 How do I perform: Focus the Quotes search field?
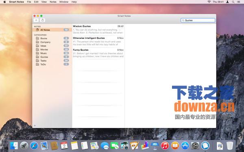[198, 20]
